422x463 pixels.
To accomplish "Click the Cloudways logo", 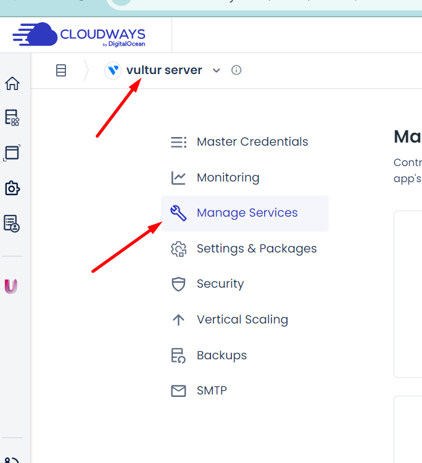I will 79,35.
